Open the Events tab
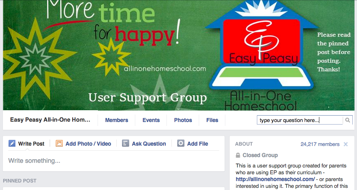The height and width of the screenshot is (190, 357). click(151, 120)
